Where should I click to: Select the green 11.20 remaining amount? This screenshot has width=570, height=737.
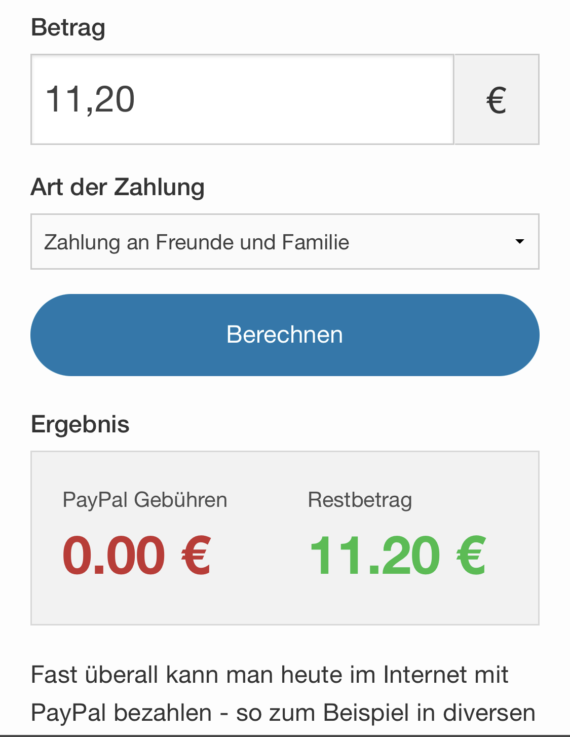tap(375, 556)
